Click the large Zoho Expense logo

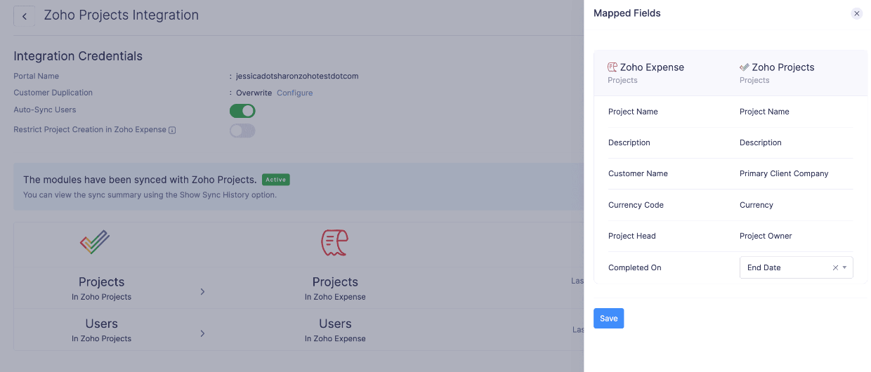[x=335, y=243]
